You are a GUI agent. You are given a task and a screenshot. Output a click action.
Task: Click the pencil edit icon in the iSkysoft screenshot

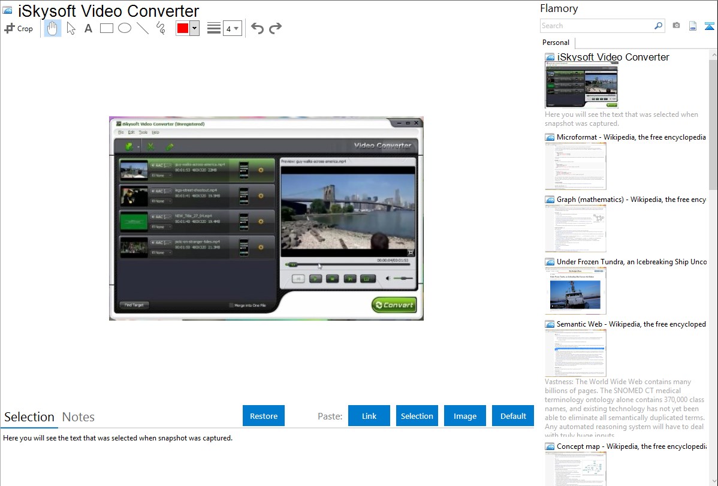(x=170, y=147)
